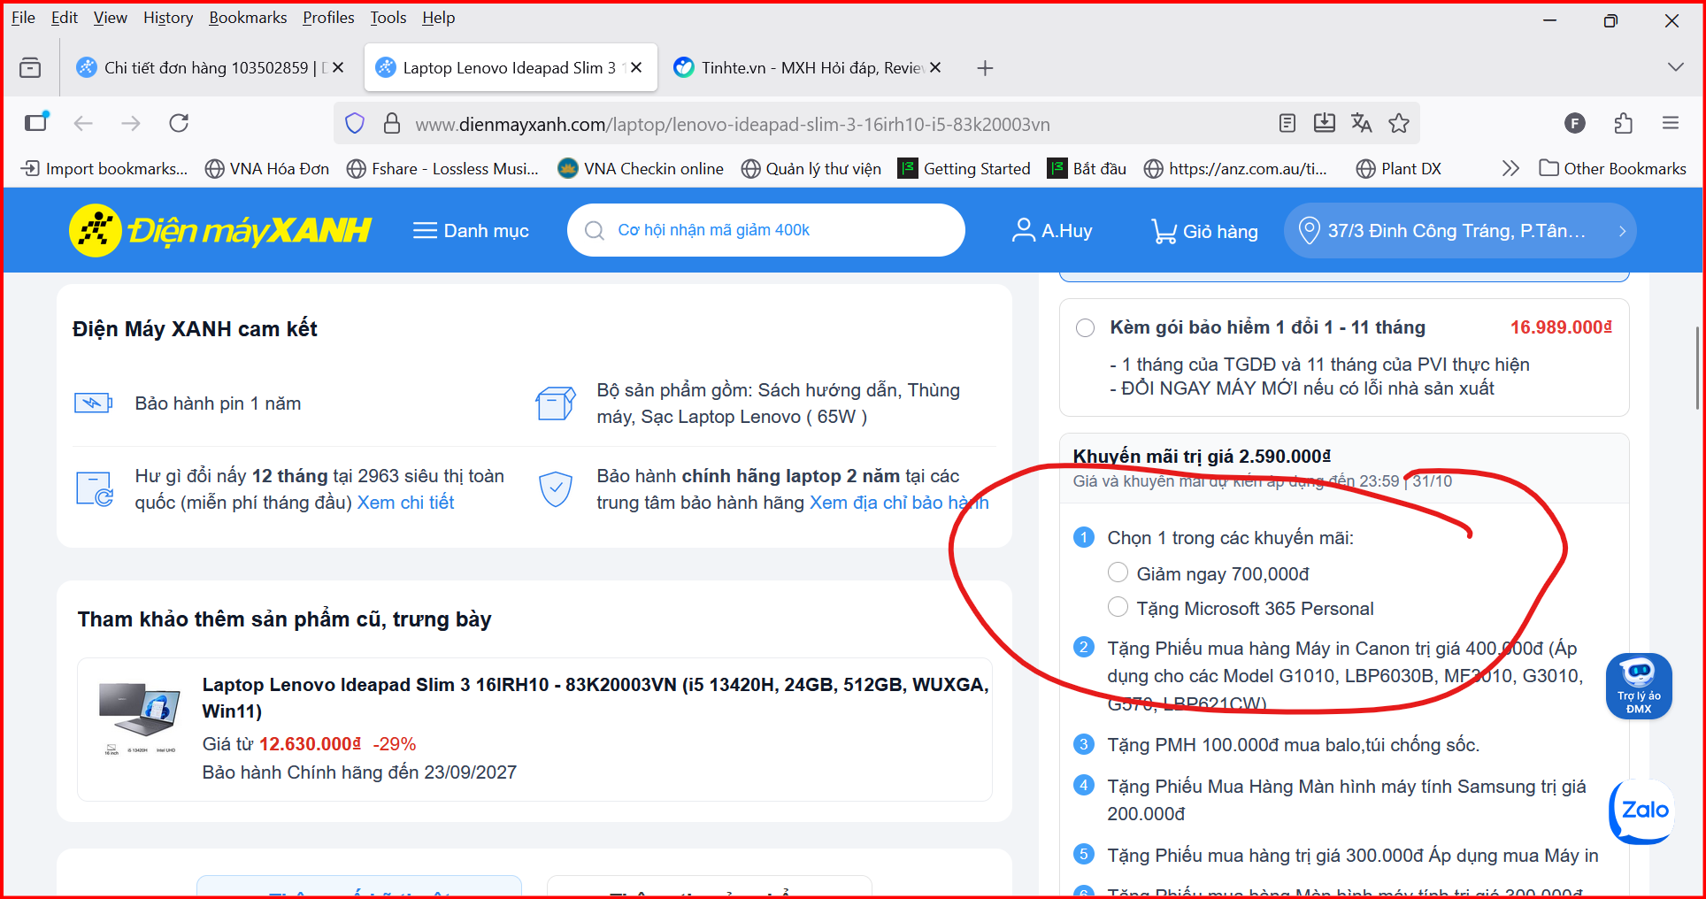
Task: Show more bookmarks with chevron
Action: (1510, 168)
